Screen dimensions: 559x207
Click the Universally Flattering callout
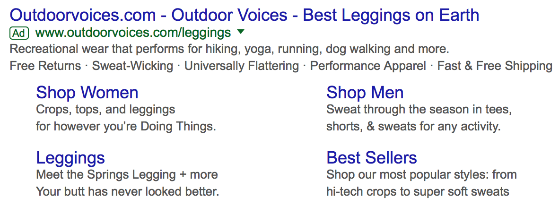tap(242, 66)
